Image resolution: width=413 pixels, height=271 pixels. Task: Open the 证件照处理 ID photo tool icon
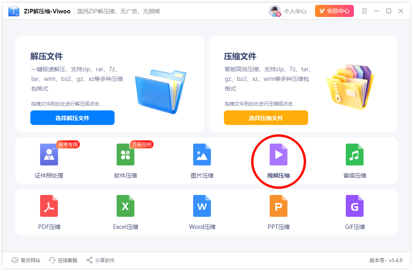coord(49,155)
